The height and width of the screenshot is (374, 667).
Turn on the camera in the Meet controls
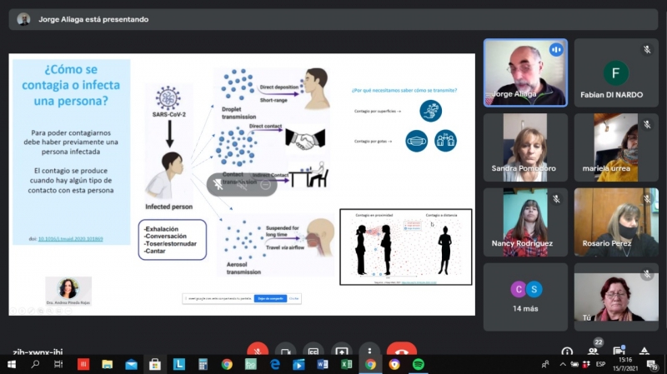click(x=285, y=350)
